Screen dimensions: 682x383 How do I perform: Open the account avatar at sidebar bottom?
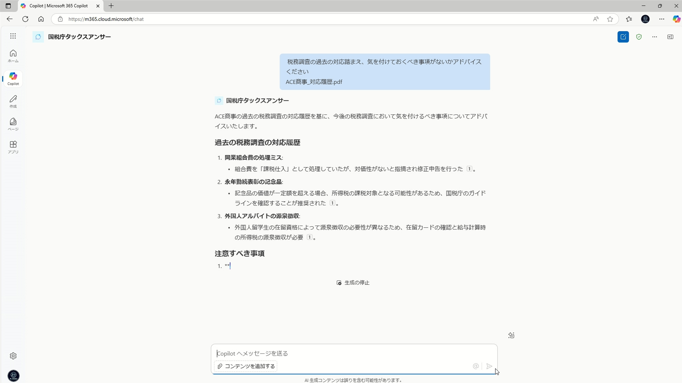pyautogui.click(x=13, y=376)
